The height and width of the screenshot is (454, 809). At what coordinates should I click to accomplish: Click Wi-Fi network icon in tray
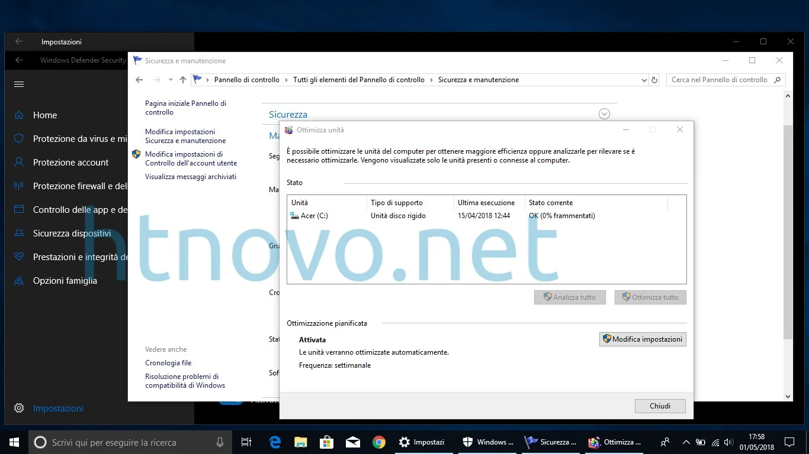(x=715, y=442)
